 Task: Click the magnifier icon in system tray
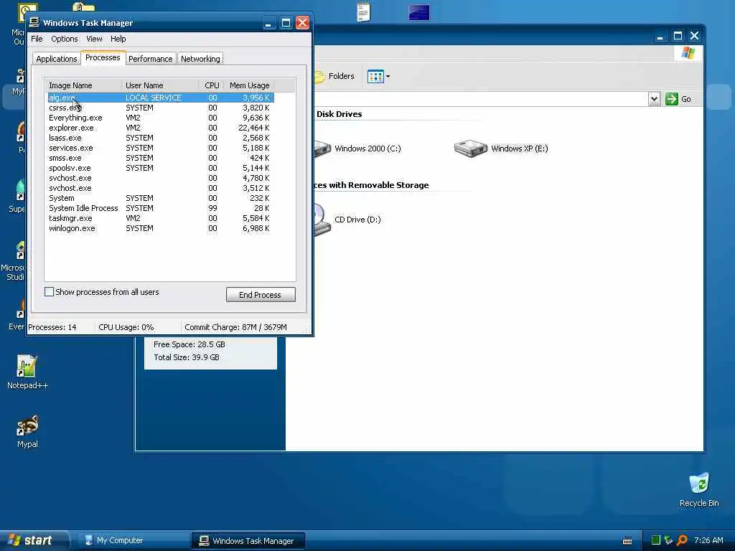(x=682, y=540)
